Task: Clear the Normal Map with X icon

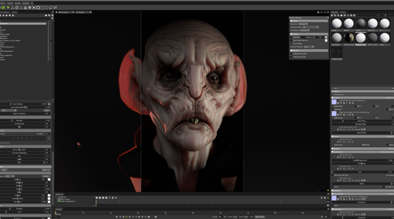Action: point(352,103)
